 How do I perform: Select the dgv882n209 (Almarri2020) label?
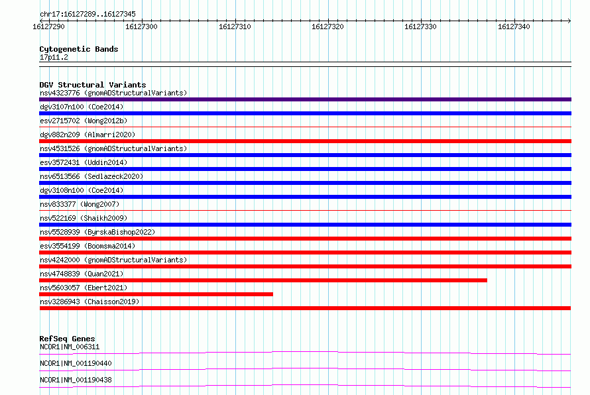(88, 135)
